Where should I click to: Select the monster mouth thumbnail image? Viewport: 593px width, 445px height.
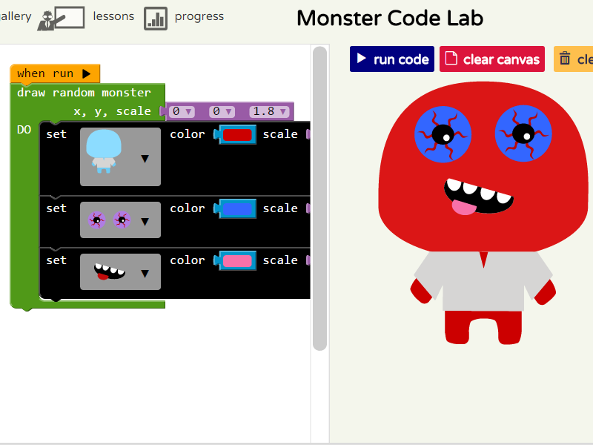tap(110, 271)
